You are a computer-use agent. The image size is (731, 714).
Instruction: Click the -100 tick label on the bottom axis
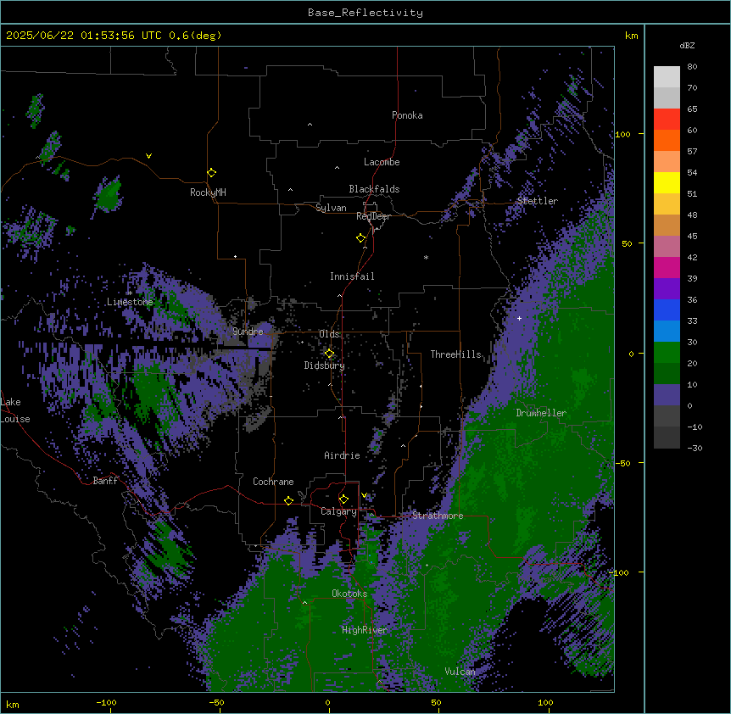coord(106,702)
